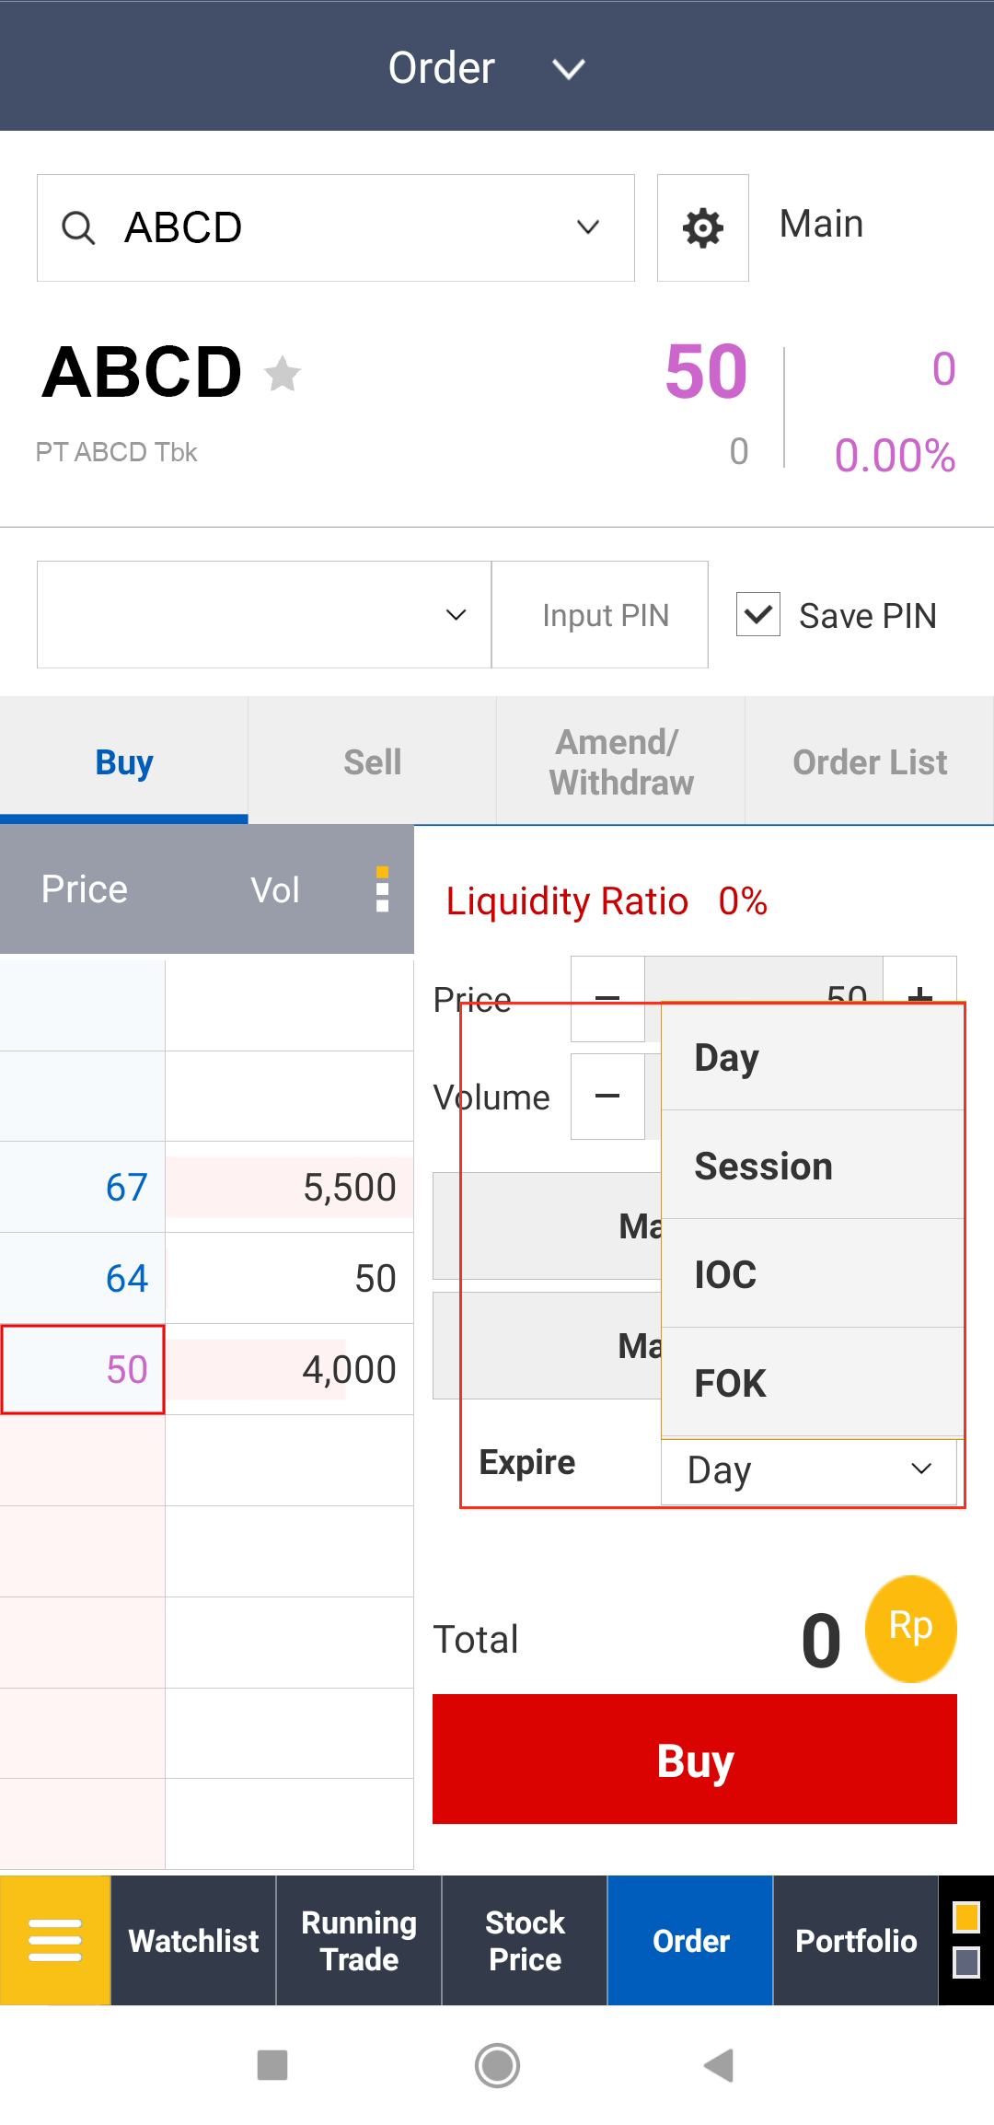Open settings with the gear icon

coord(702,227)
